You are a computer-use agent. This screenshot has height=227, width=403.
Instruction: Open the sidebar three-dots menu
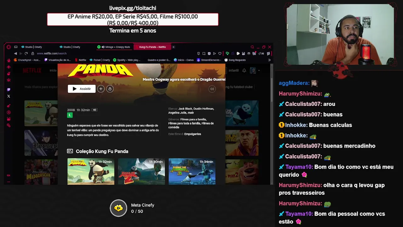click(x=9, y=182)
